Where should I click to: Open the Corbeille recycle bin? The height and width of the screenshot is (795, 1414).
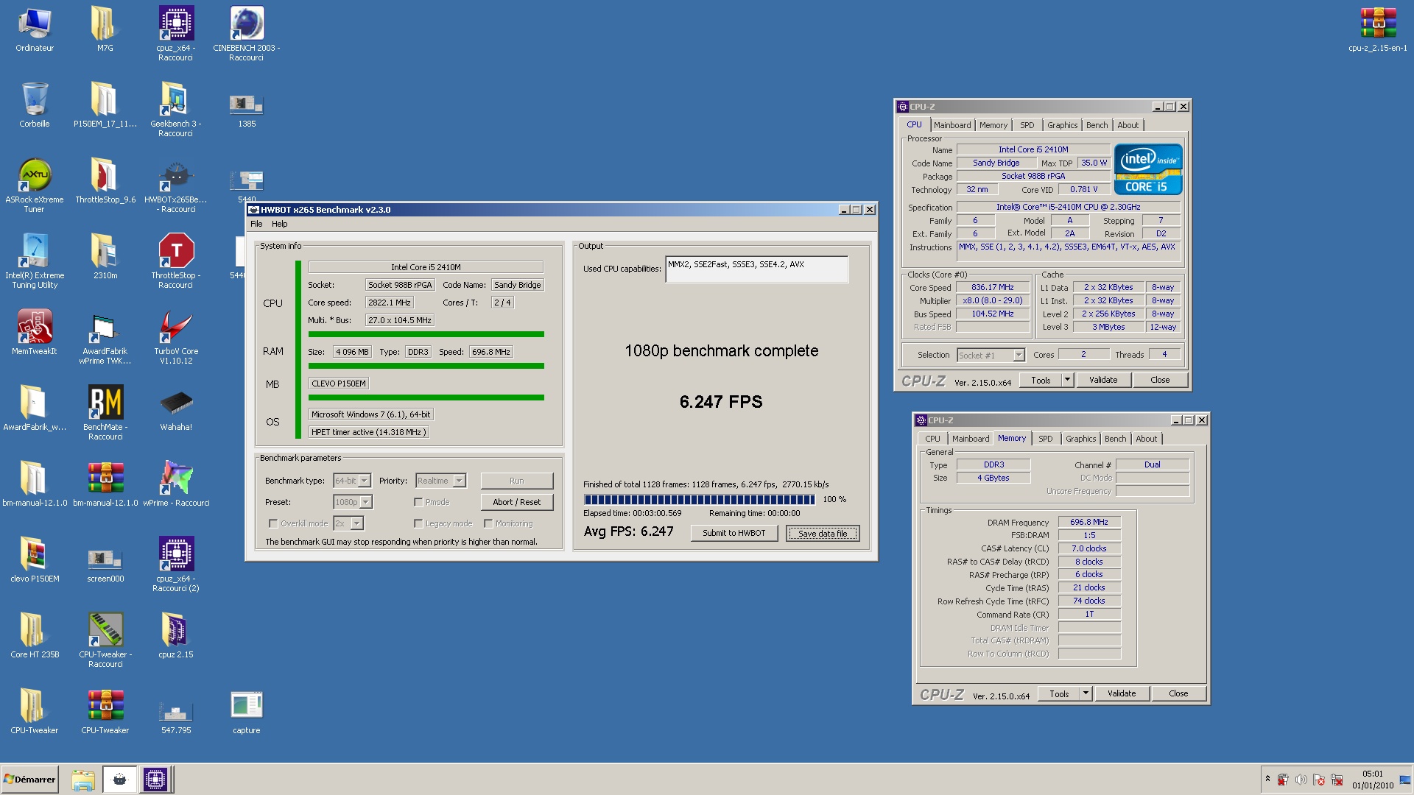[x=35, y=101]
